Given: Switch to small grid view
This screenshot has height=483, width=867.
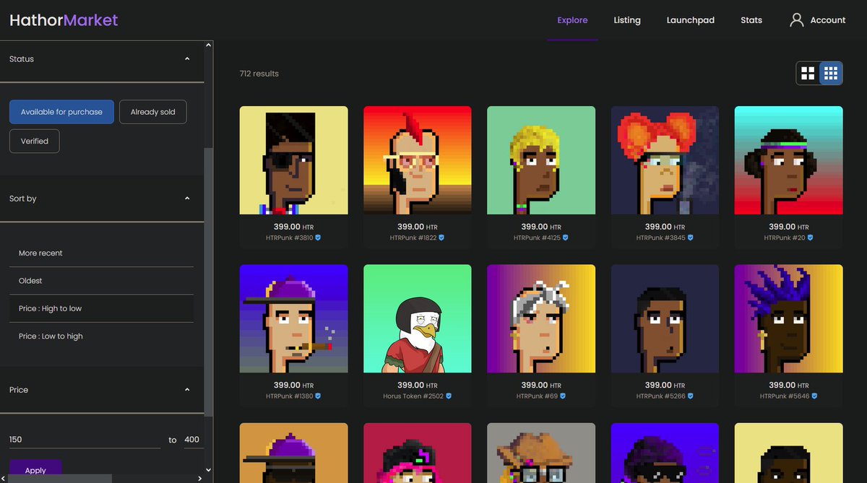Looking at the screenshot, I should coord(831,73).
